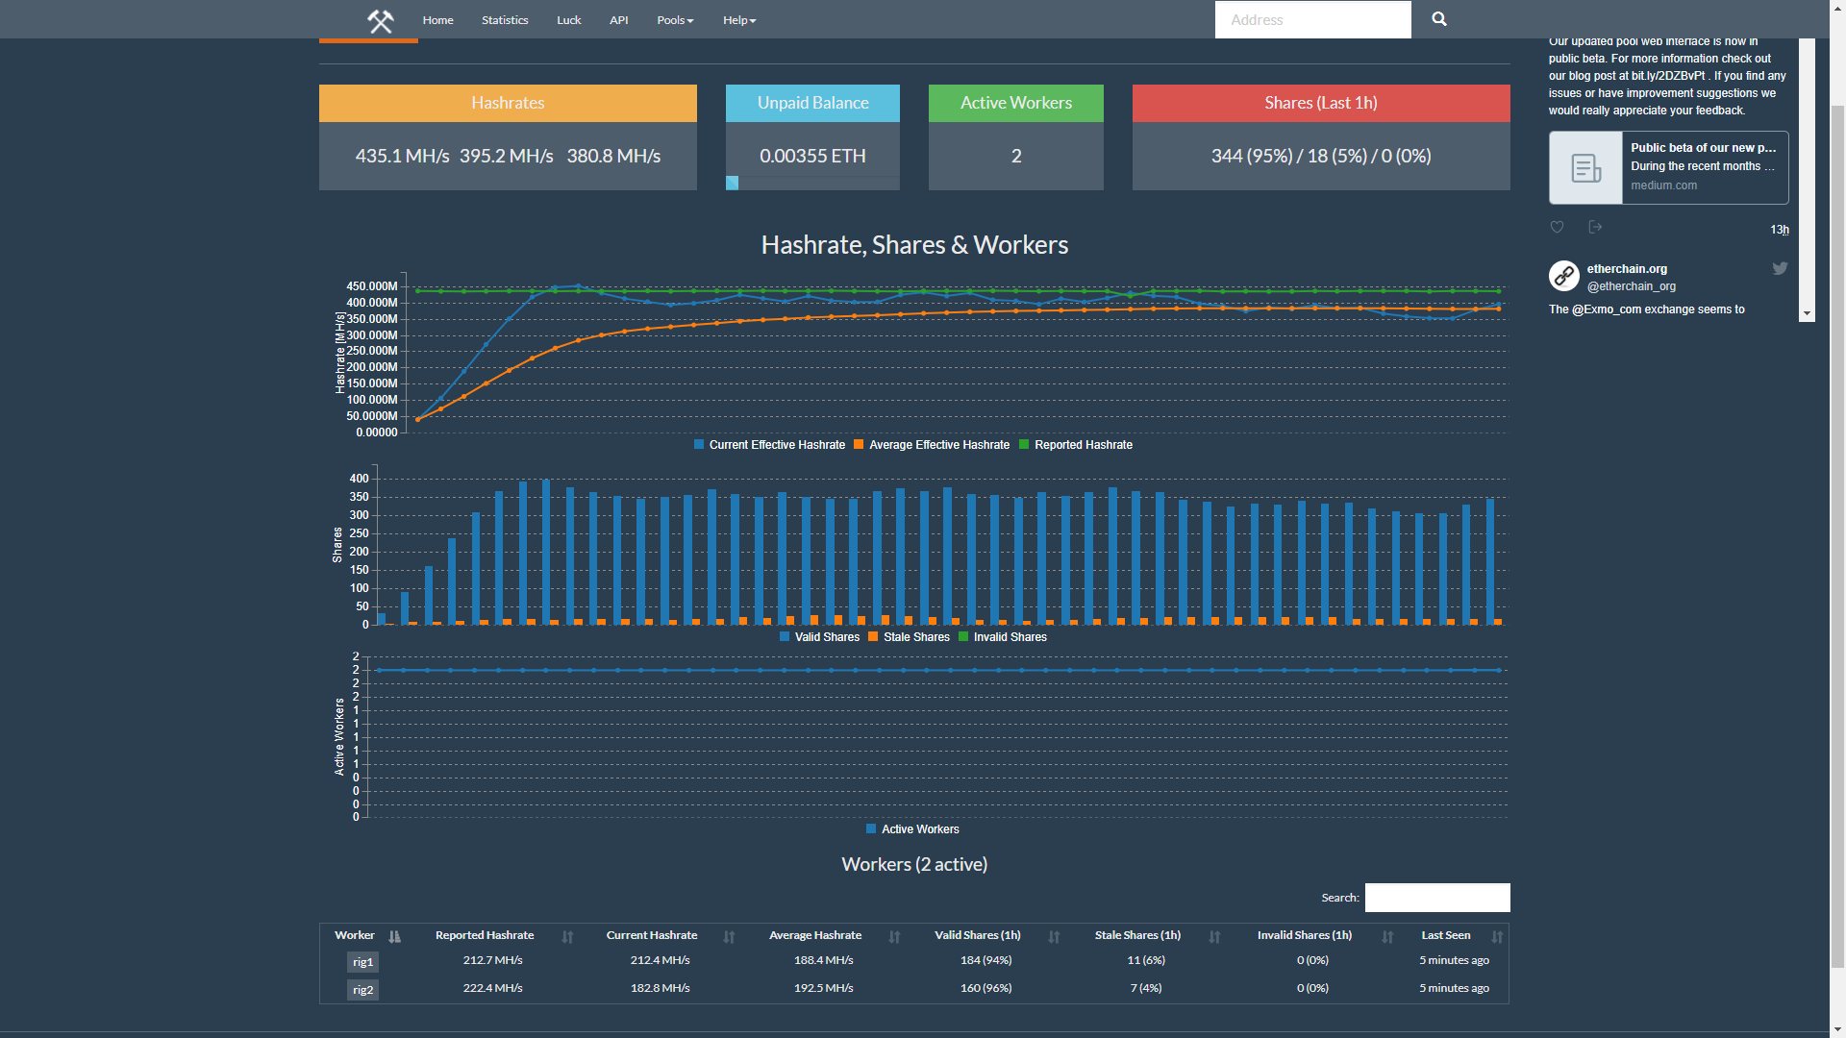Click the 13h tweet timestamp
Screen dimensions: 1846x1038
click(x=1780, y=230)
